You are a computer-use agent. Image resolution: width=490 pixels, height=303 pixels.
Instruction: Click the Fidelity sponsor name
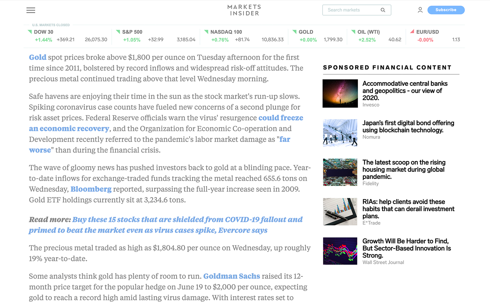click(370, 184)
